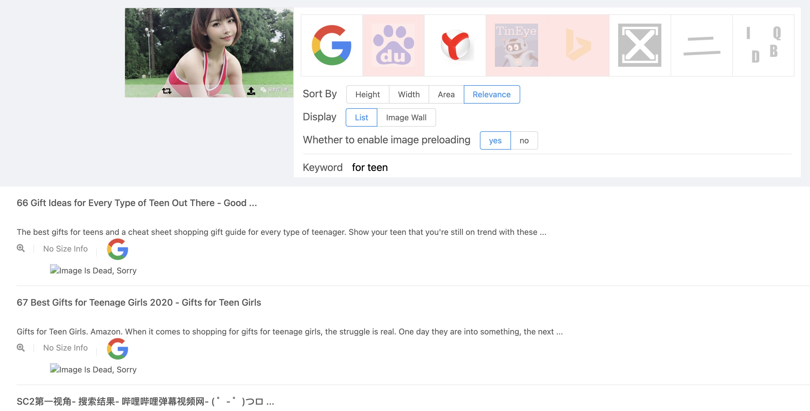Select the Google search engine icon
This screenshot has width=810, height=411.
pyautogui.click(x=332, y=45)
